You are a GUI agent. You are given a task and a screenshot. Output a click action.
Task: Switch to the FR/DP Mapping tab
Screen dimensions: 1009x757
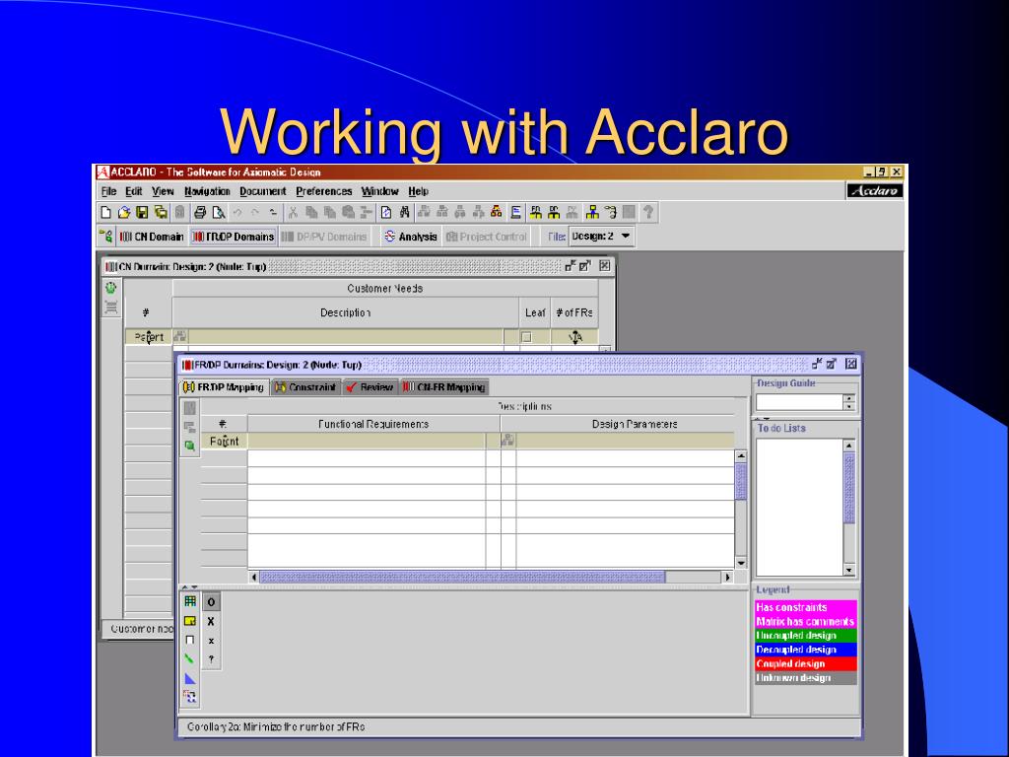224,386
